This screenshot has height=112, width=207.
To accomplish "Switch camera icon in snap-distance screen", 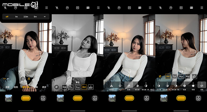I will [x=43, y=98].
